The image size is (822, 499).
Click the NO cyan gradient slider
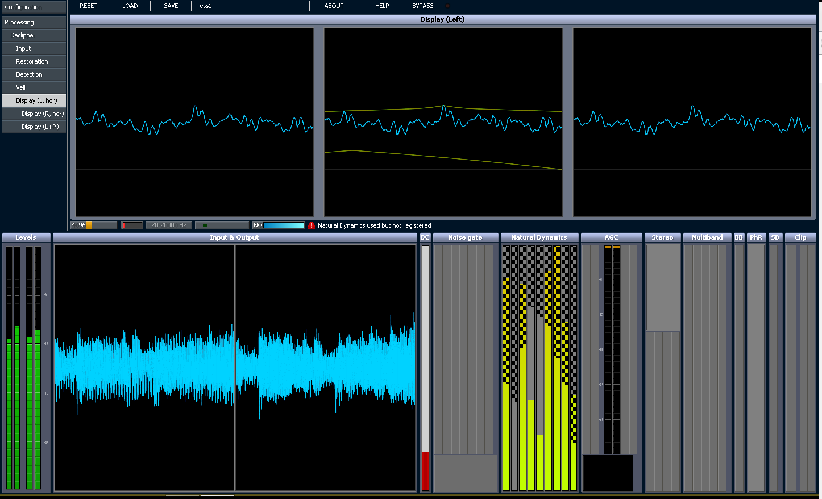279,225
